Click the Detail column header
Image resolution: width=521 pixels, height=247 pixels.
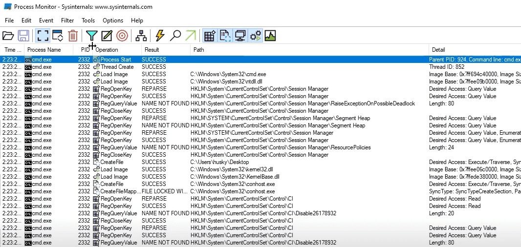475,50
